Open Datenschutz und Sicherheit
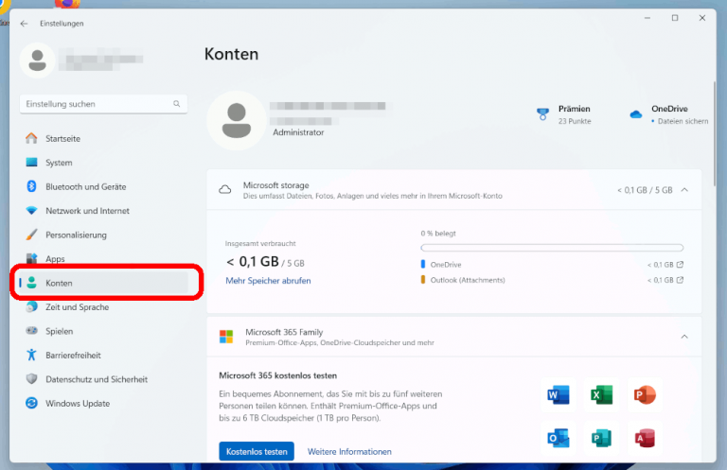 coord(103,379)
